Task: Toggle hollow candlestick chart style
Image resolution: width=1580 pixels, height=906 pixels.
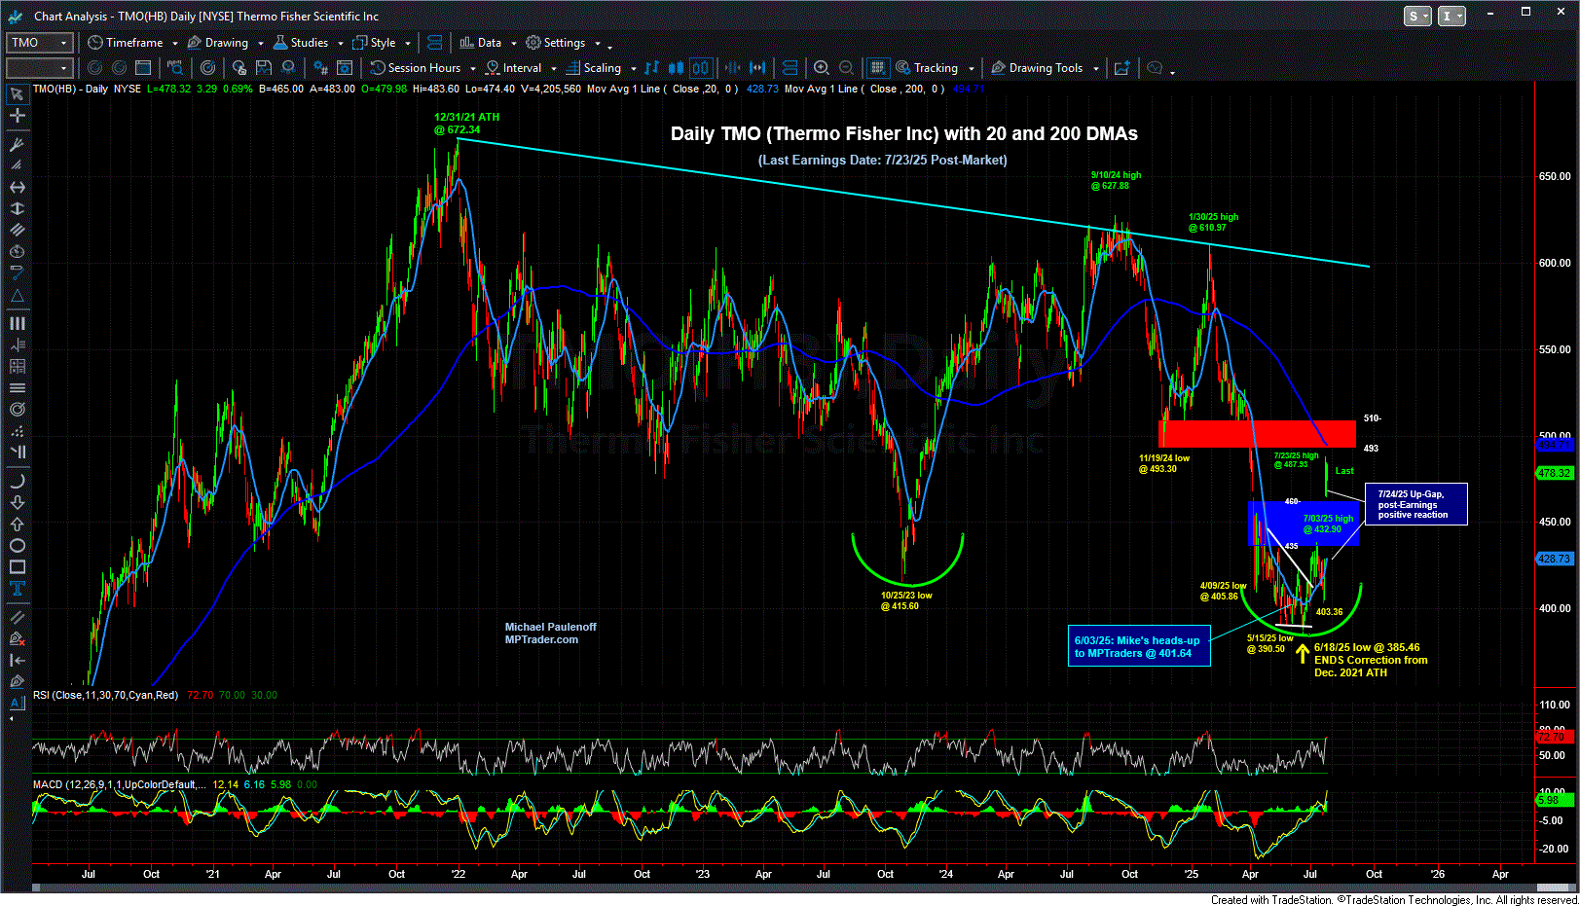Action: point(701,68)
